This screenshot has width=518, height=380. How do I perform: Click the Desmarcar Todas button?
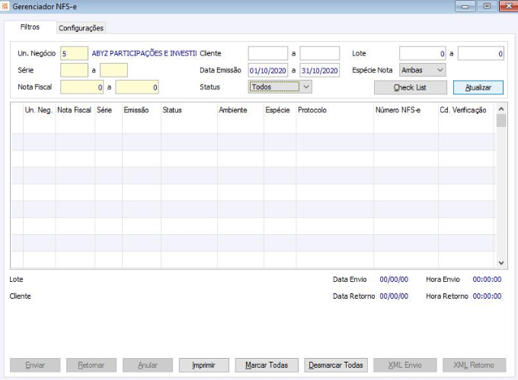pyautogui.click(x=336, y=365)
